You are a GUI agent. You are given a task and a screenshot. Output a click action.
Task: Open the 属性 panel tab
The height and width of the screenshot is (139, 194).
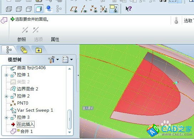55,39
